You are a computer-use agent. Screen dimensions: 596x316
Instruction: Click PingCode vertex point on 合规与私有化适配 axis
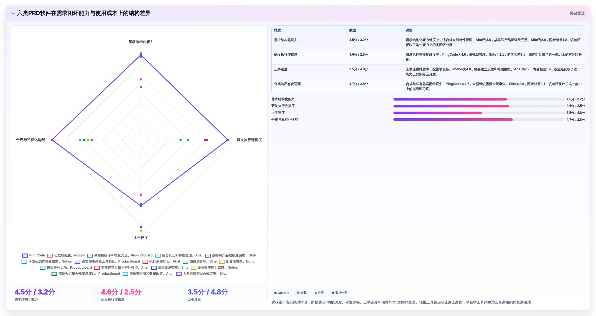(52, 140)
